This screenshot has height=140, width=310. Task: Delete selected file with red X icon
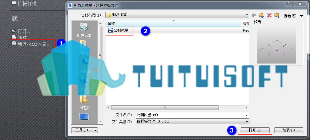pyautogui.click(x=269, y=15)
